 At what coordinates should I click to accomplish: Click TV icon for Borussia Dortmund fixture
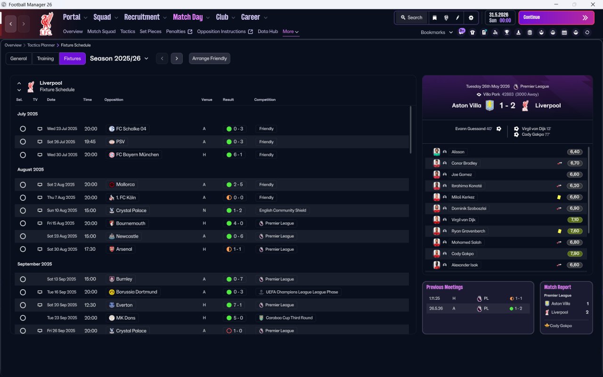(40, 292)
